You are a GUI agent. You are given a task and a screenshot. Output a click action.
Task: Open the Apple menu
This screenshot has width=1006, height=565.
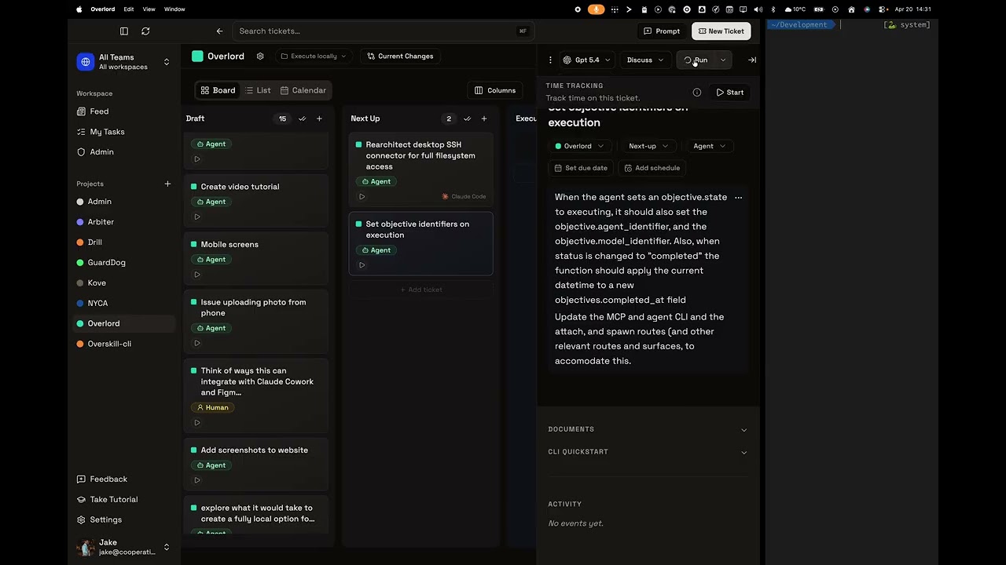click(x=79, y=9)
